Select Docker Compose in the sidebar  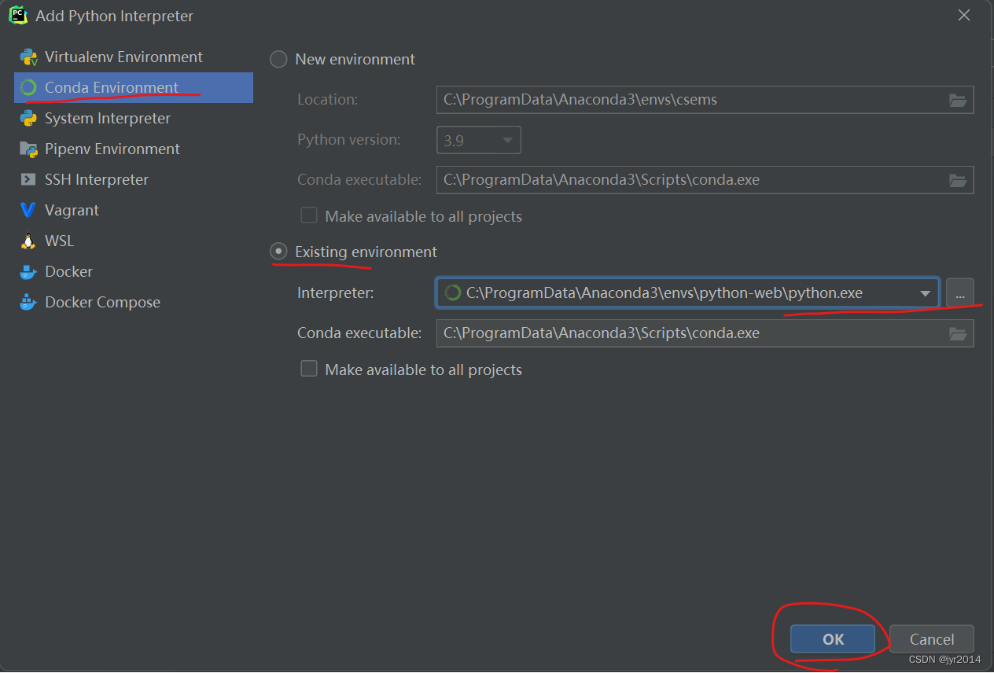tap(134, 303)
